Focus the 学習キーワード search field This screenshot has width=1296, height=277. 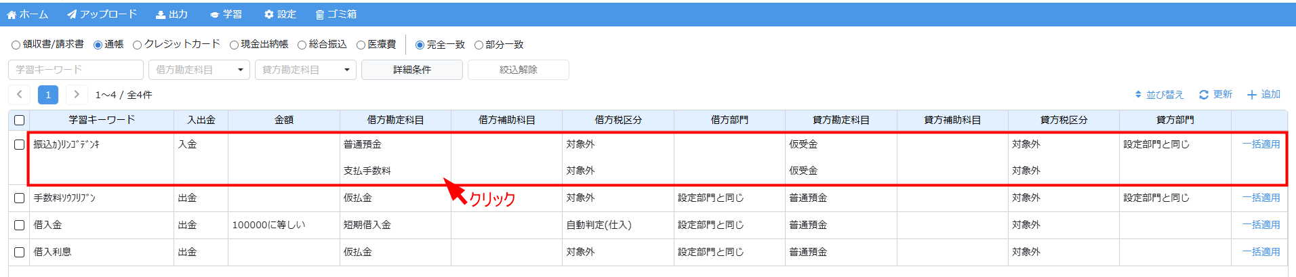pyautogui.click(x=76, y=70)
